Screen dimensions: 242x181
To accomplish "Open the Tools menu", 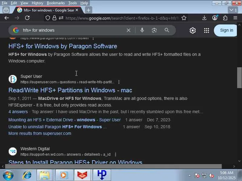I will click(73, 3).
